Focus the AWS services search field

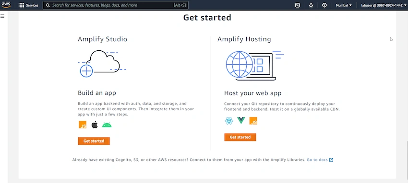[x=116, y=5]
